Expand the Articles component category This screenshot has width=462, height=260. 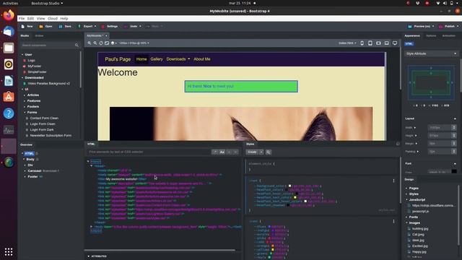pyautogui.click(x=25, y=95)
